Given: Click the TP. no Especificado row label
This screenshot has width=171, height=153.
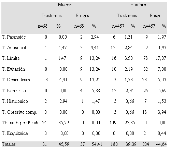Looking at the screenshot, I should 21,123.
